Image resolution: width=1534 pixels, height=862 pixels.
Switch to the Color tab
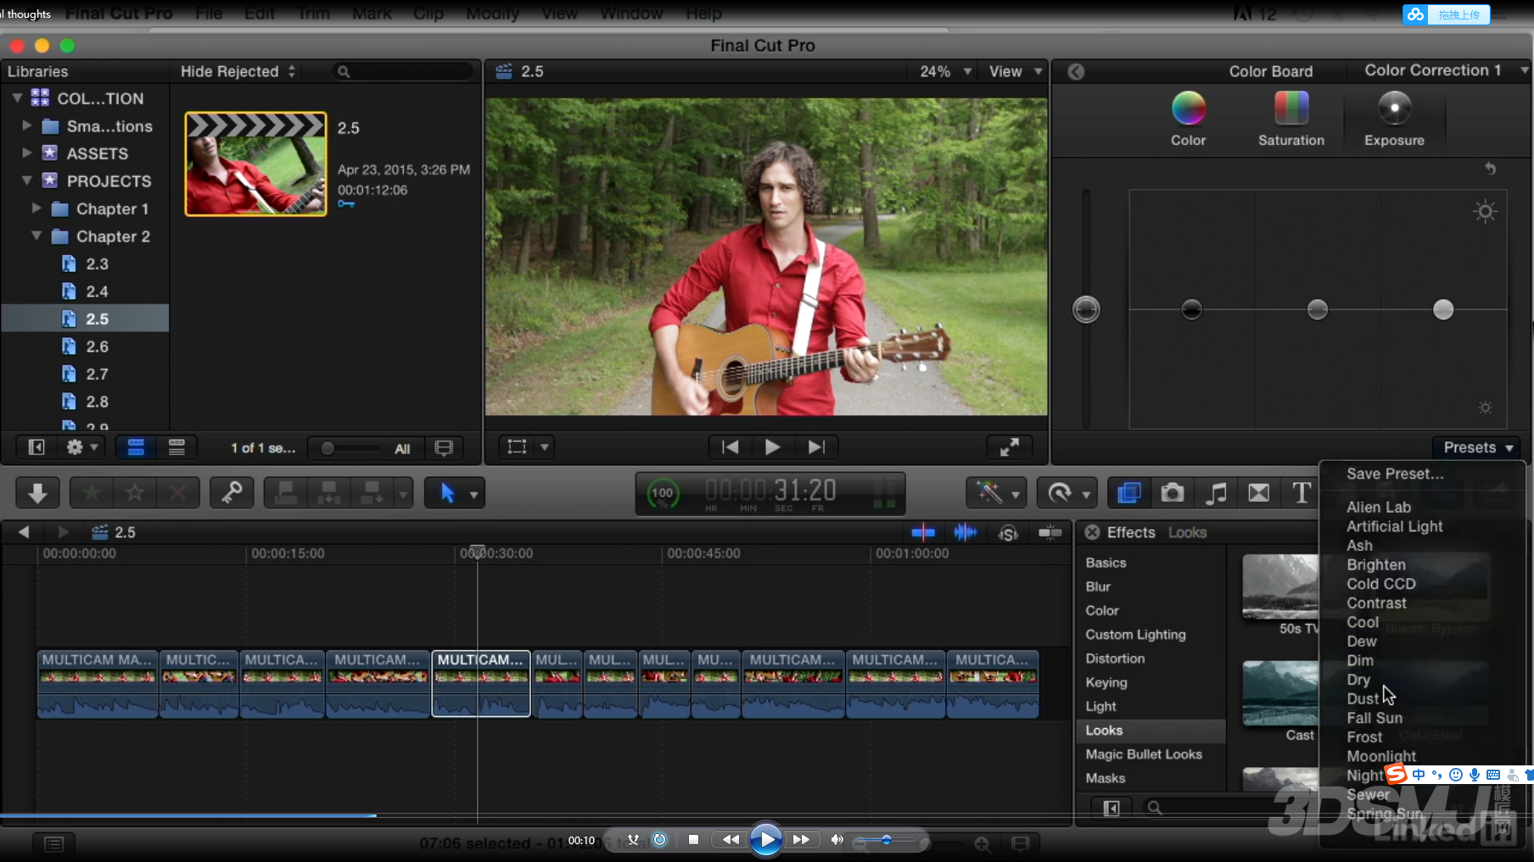pyautogui.click(x=1188, y=119)
